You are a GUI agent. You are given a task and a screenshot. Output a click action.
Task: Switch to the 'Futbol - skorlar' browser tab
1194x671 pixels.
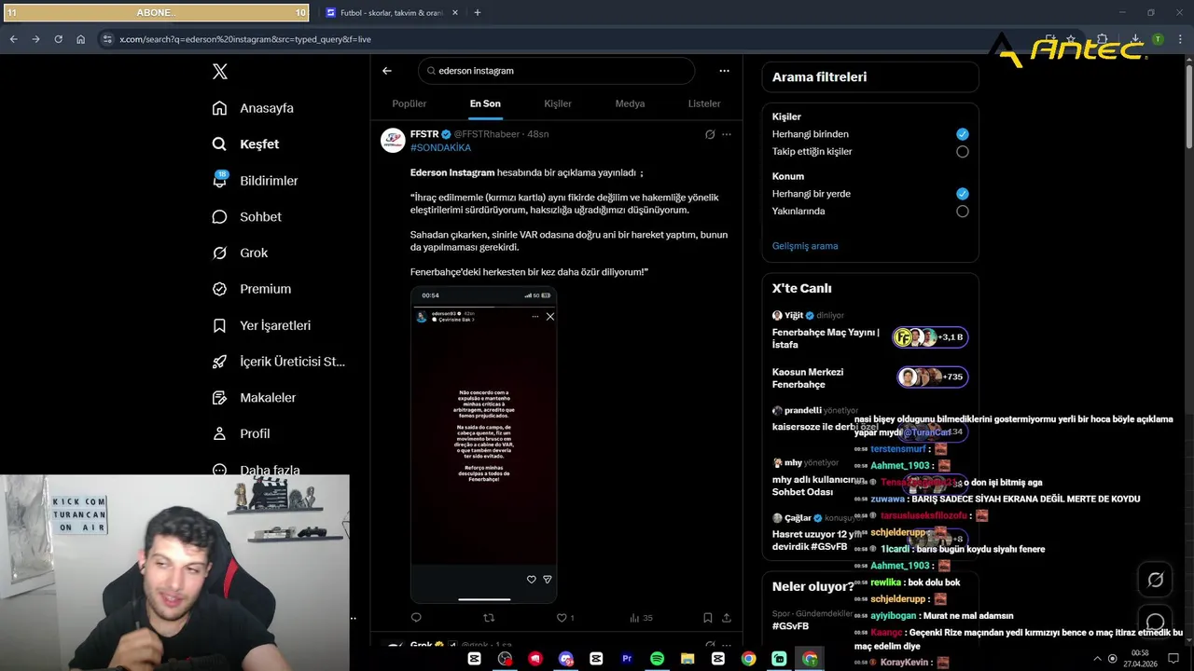pyautogui.click(x=390, y=13)
